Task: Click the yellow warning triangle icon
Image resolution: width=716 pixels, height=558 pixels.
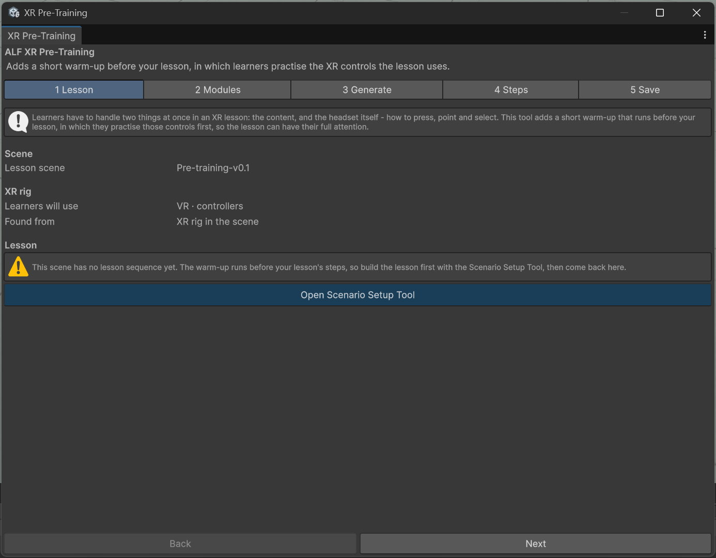Action: pos(18,267)
